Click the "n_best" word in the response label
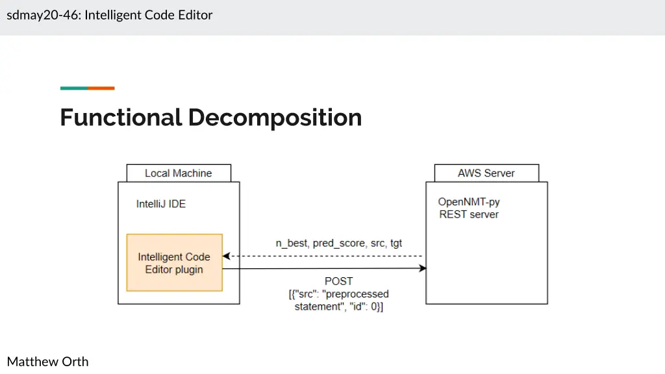Image resolution: width=665 pixels, height=374 pixels. (292, 243)
